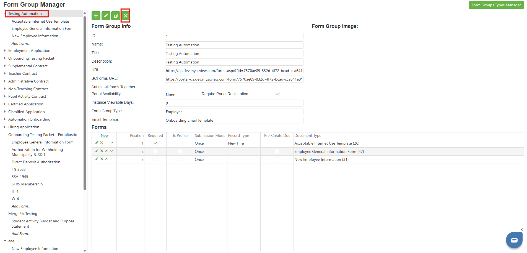
Task: Click the pencil edit form group button
Action: 106,16
